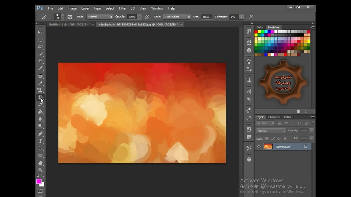Switch to the Color panel tab
The width and height of the screenshot is (351, 197).
click(260, 27)
